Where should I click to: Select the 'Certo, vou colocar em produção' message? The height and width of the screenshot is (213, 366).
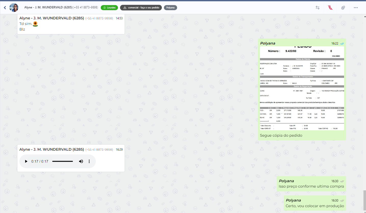pos(315,206)
